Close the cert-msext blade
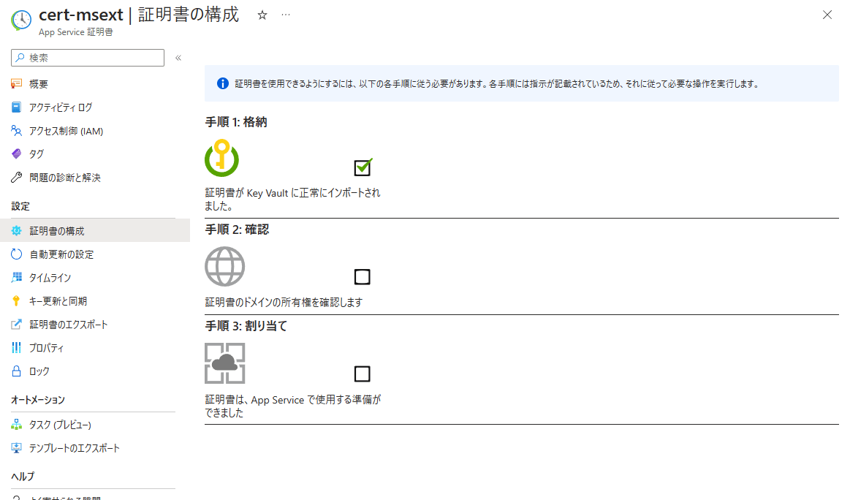 coord(827,15)
